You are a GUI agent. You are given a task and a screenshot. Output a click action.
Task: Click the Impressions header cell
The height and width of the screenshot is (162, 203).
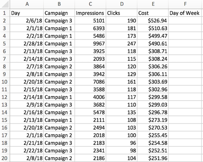(90, 13)
